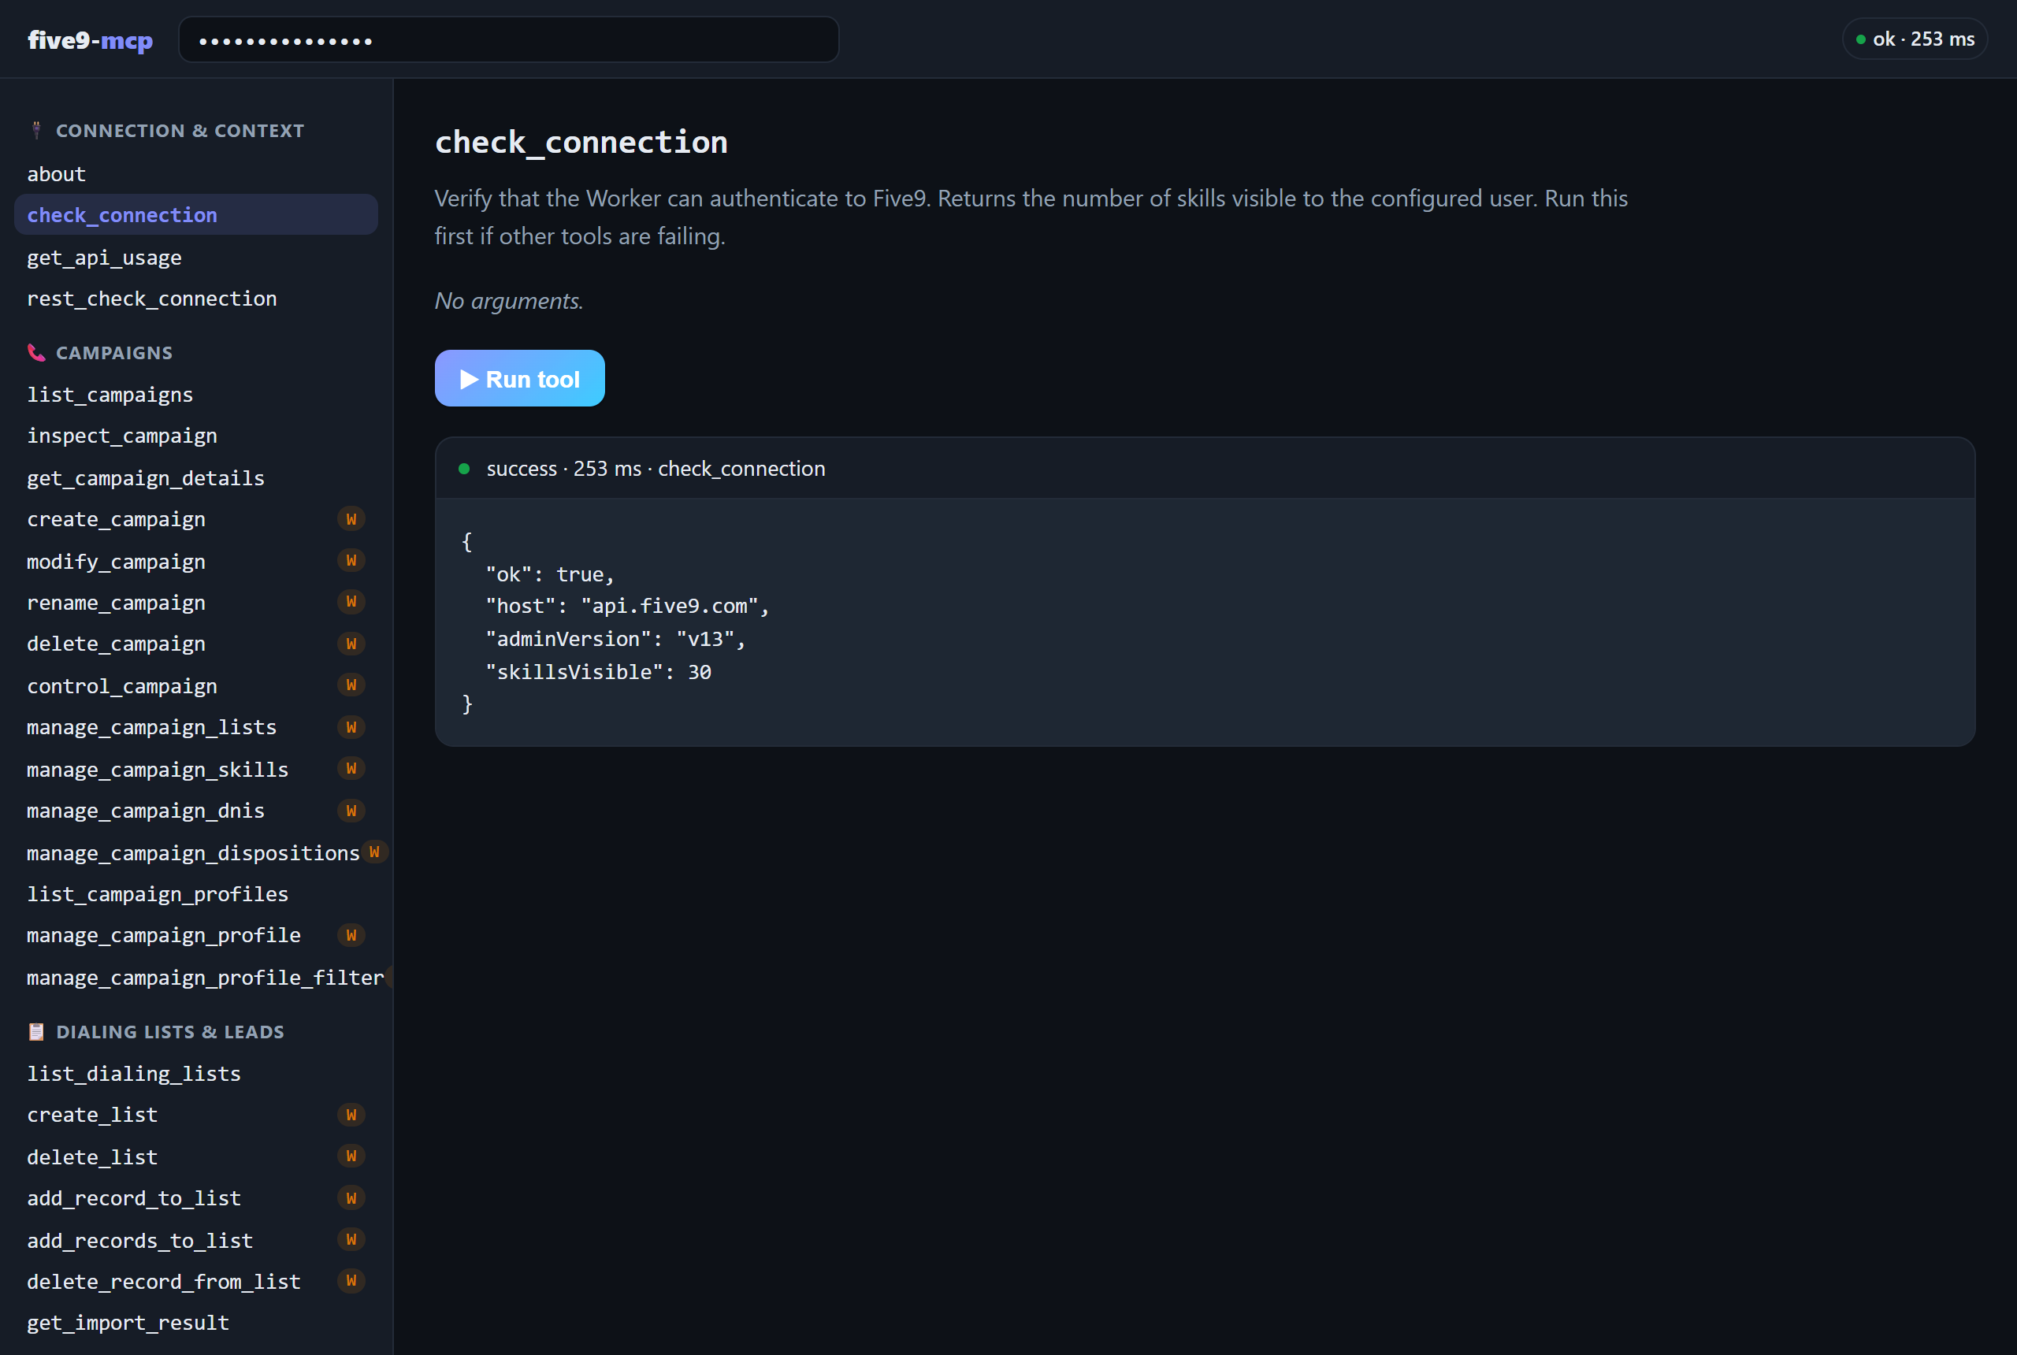The height and width of the screenshot is (1355, 2017).
Task: Click the DIALING LISTS & LEADS heading
Action: [x=170, y=1032]
